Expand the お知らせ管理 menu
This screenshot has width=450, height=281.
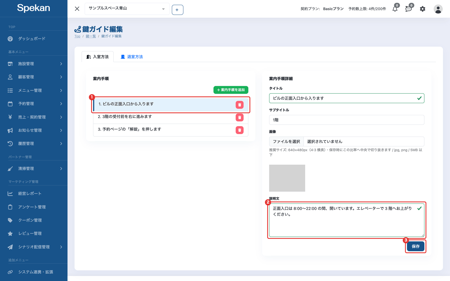34,130
